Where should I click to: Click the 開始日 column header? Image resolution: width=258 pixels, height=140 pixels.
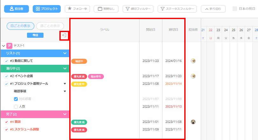point(151,30)
